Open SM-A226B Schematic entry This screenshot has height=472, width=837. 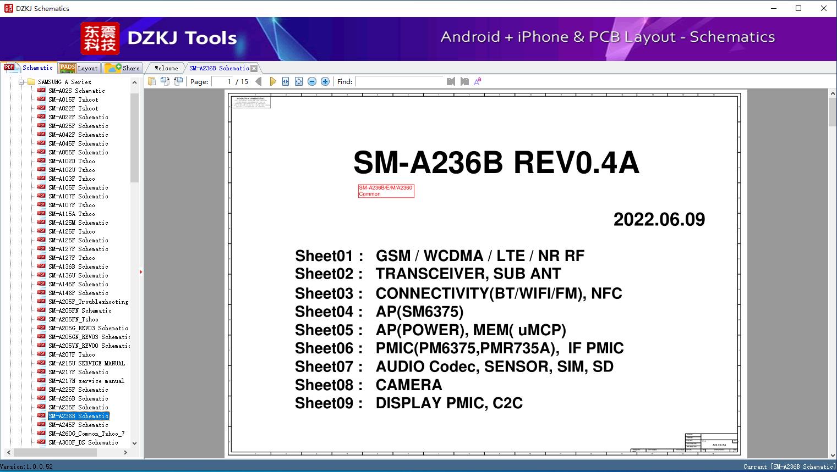point(78,398)
